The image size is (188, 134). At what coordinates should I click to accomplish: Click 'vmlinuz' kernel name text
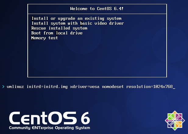tap(15, 87)
